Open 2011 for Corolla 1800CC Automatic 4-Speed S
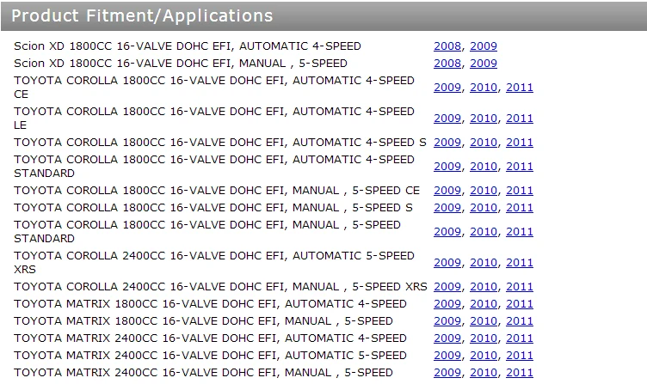This screenshot has width=647, height=384. pyautogui.click(x=520, y=142)
